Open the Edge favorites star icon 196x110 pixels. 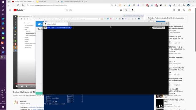[x=179, y=5]
